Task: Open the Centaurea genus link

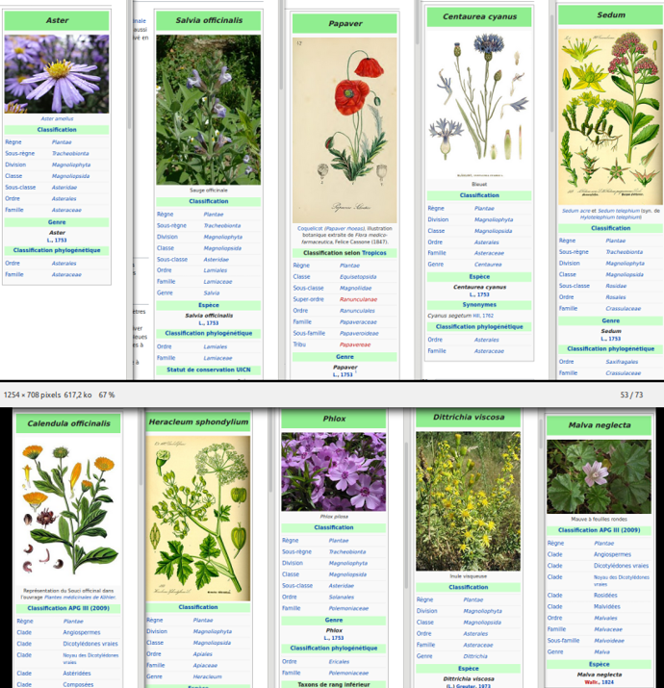Action: [x=488, y=264]
